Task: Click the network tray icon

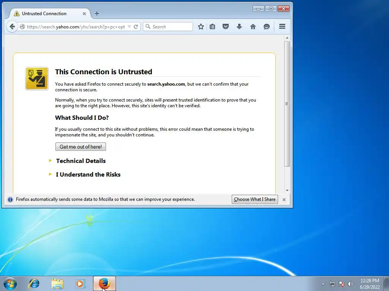Action: [x=332, y=284]
